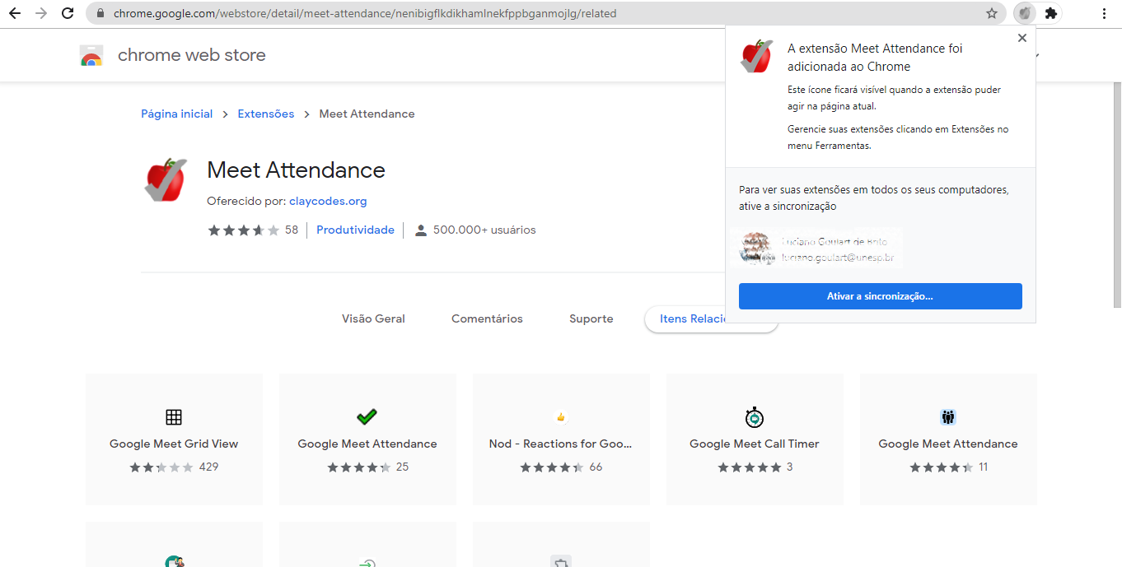This screenshot has height=567, width=1122.
Task: Click the large Meet Attendance apple icon
Action: [x=166, y=179]
